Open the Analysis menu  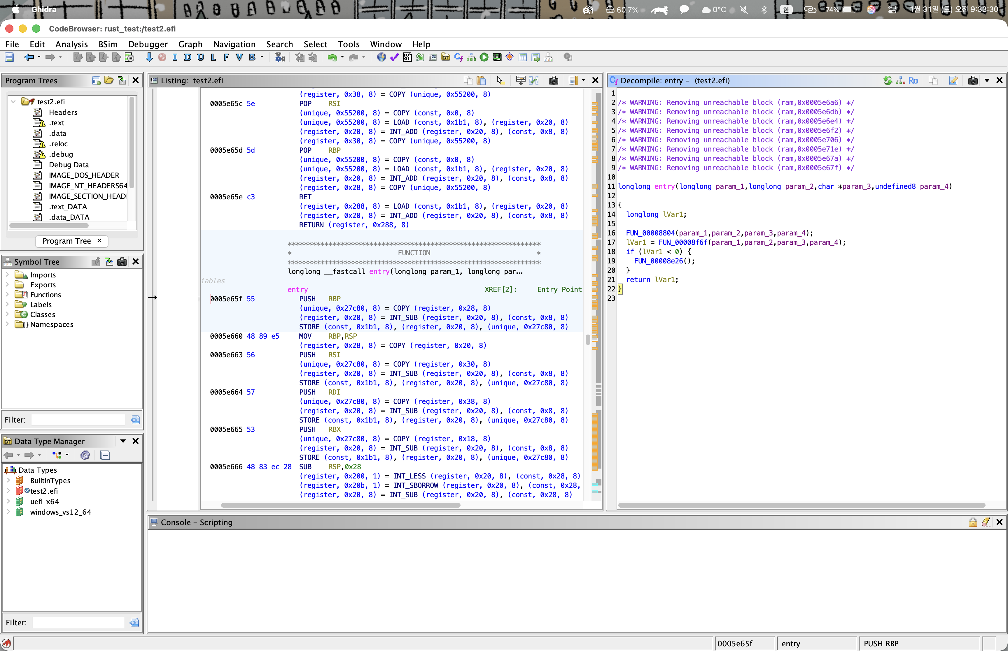(71, 44)
